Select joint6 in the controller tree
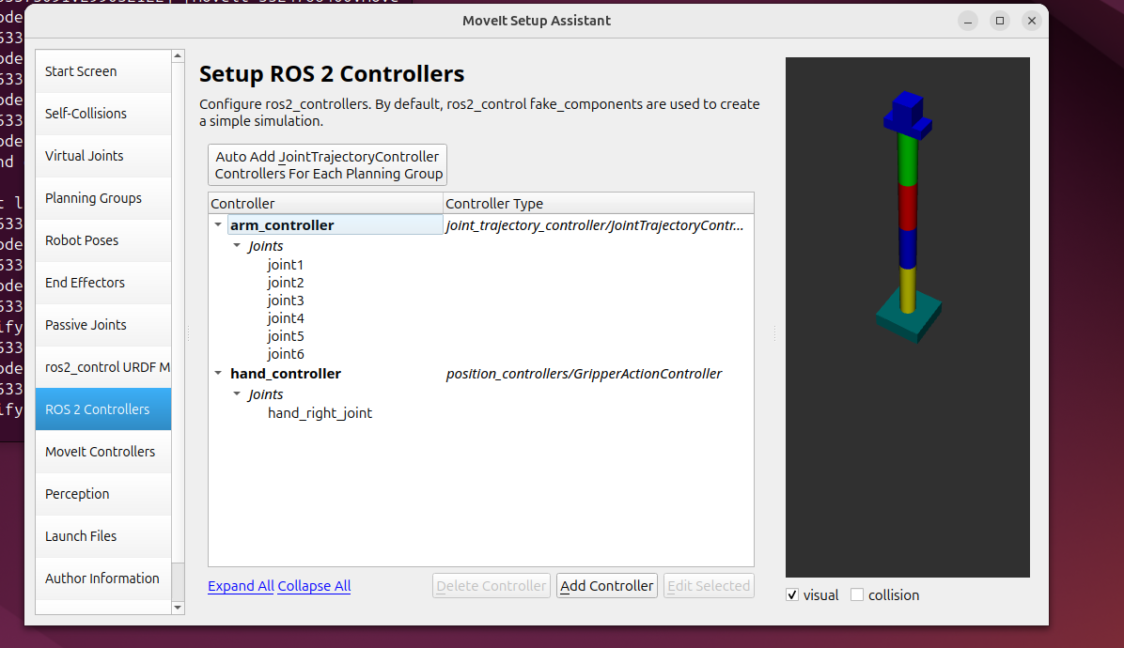Image resolution: width=1124 pixels, height=648 pixels. coord(286,354)
